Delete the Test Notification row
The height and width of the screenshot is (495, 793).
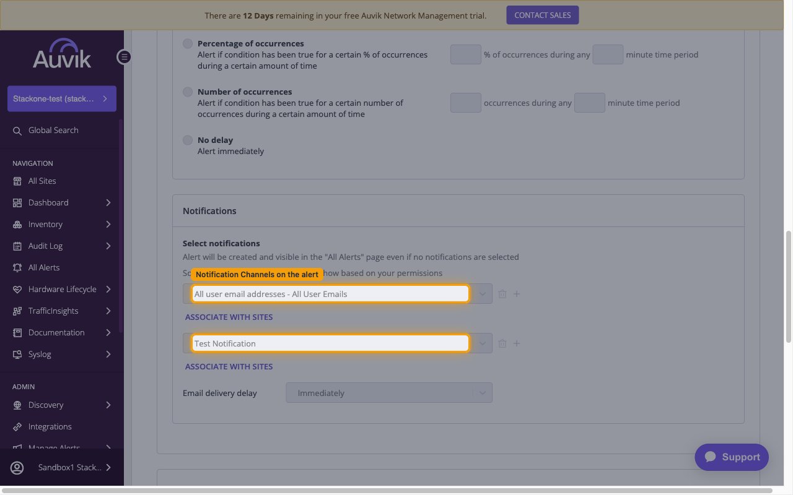click(x=502, y=343)
